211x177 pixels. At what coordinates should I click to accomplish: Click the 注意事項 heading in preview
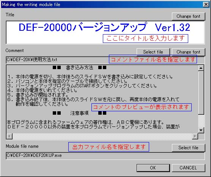pos(79,113)
